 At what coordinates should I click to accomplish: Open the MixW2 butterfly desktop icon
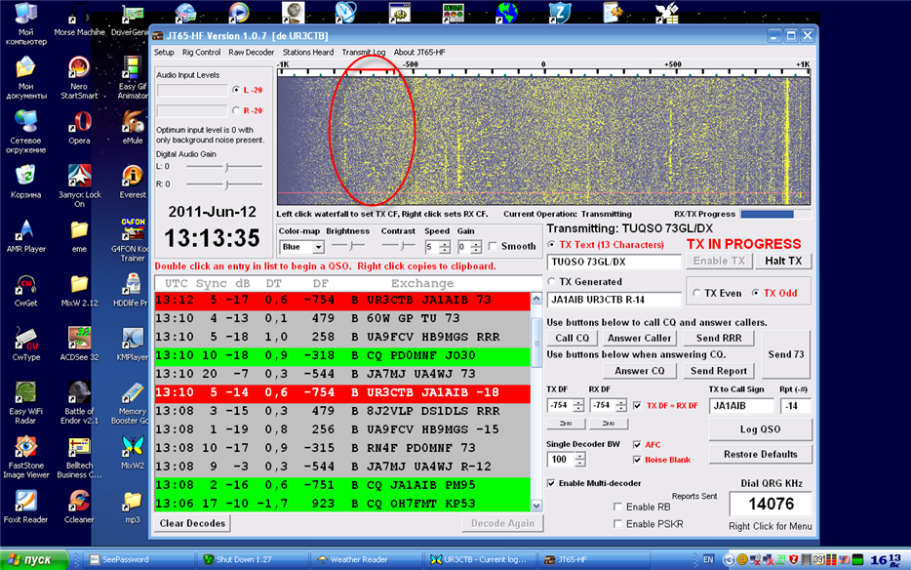pos(133,453)
